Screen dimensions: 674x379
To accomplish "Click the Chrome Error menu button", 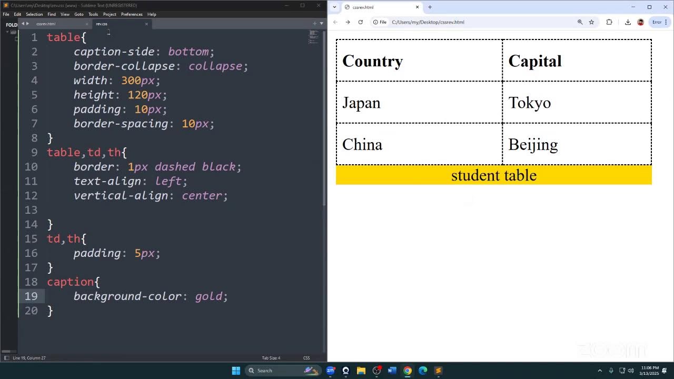I will point(660,22).
